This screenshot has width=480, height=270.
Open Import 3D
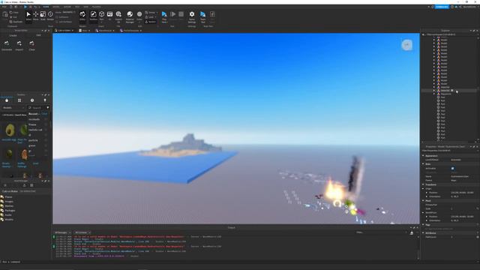pos(118,16)
